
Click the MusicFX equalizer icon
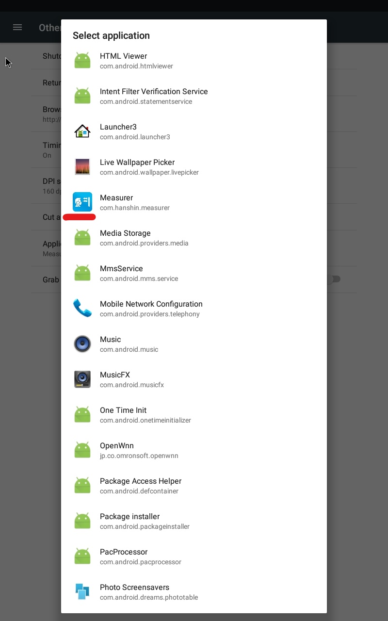coord(82,379)
